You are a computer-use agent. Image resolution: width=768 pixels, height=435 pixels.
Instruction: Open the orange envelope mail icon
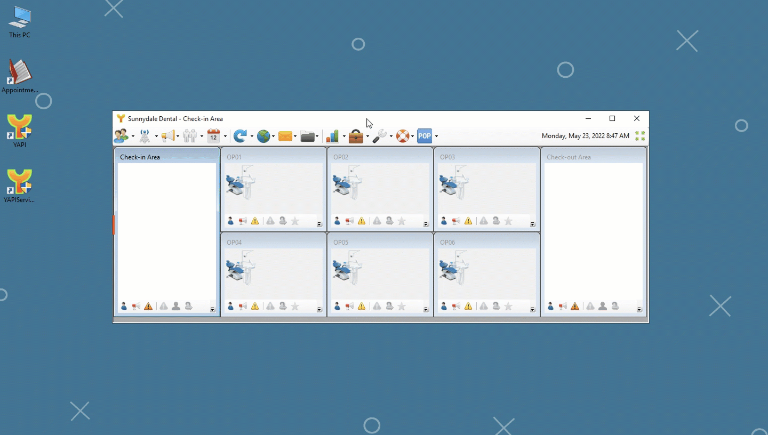pos(285,136)
